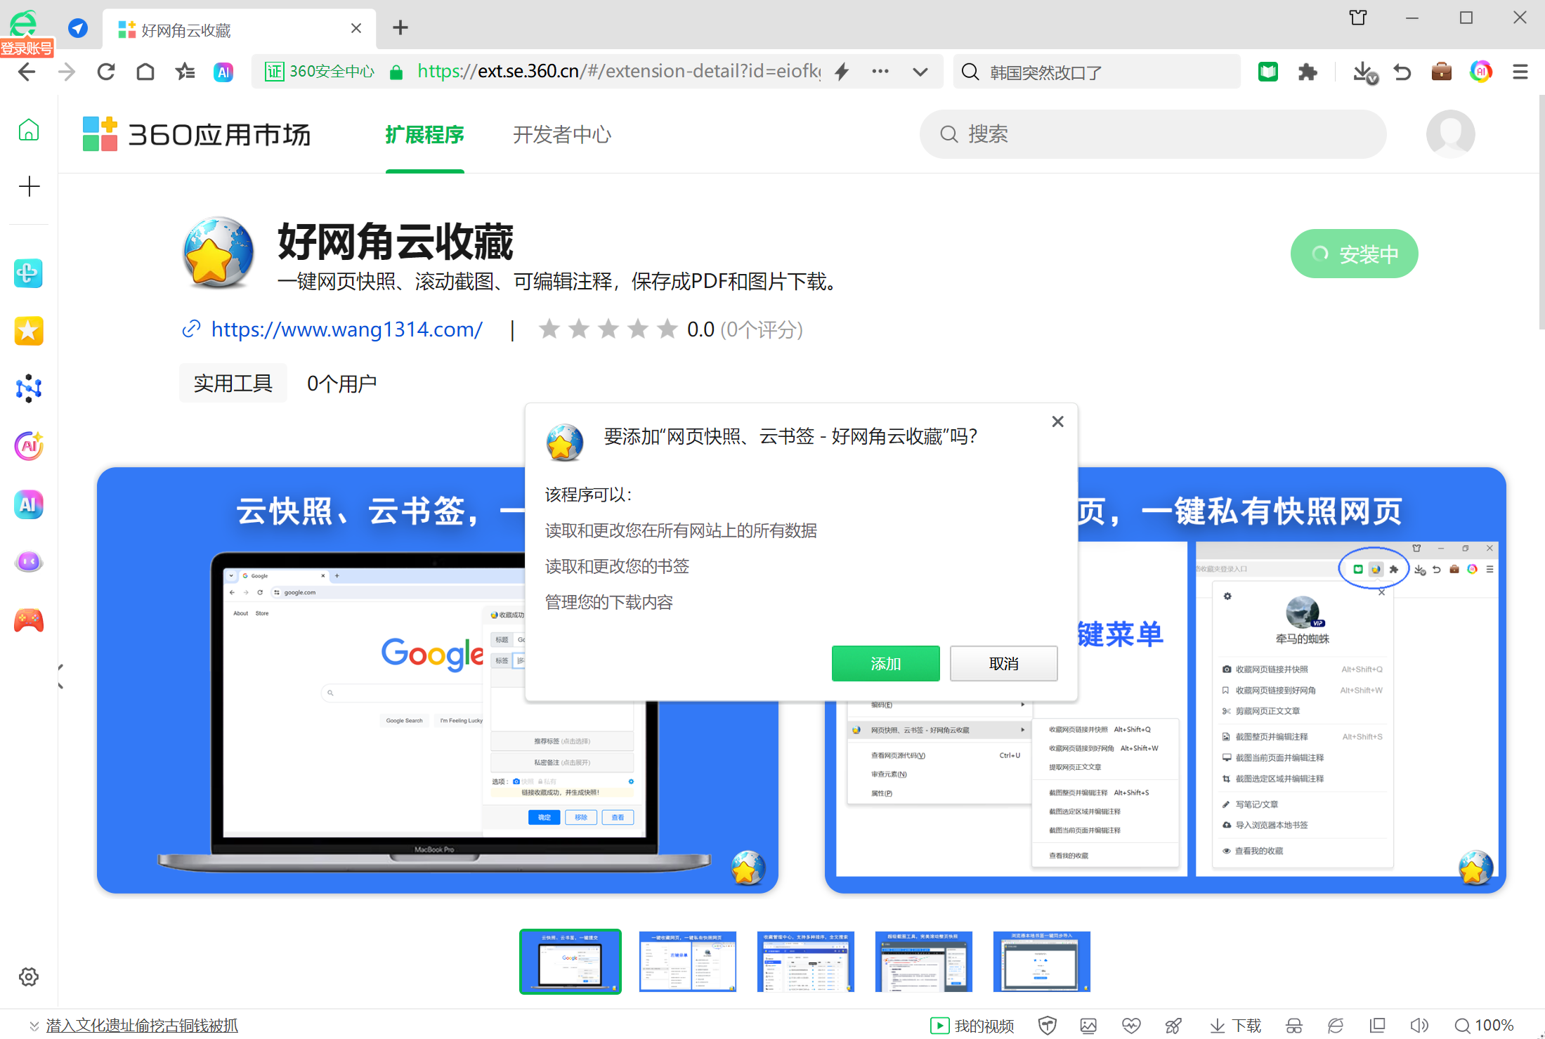The height and width of the screenshot is (1039, 1545).
Task: Open the wang1314.com website link
Action: tap(346, 329)
